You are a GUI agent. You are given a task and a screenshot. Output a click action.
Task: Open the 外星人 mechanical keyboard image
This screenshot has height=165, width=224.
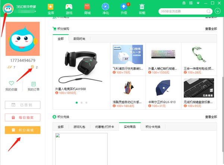(x=163, y=54)
